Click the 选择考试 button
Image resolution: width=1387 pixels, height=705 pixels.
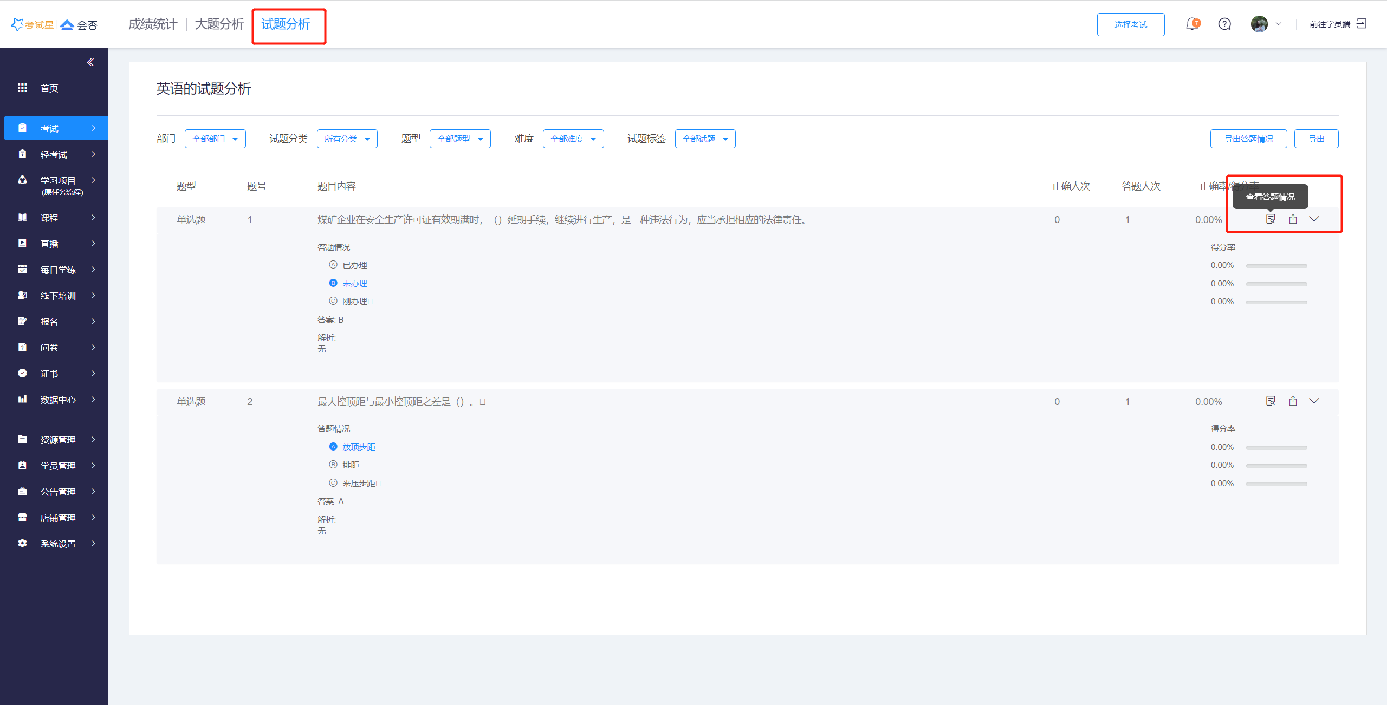pos(1130,25)
